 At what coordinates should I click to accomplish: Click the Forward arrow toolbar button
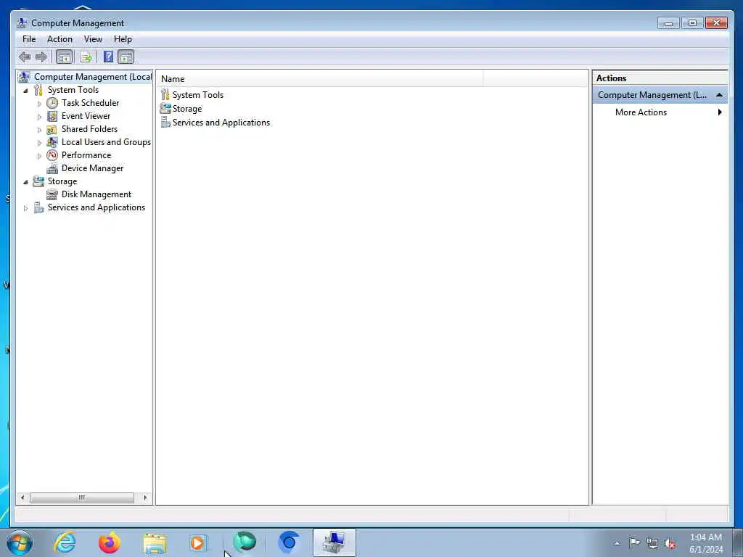(41, 57)
